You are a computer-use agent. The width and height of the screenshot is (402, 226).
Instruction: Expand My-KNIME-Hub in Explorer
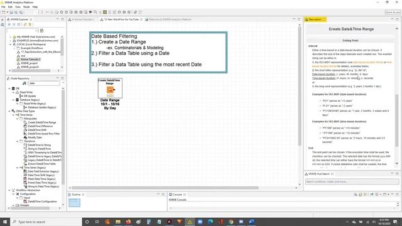[10, 37]
